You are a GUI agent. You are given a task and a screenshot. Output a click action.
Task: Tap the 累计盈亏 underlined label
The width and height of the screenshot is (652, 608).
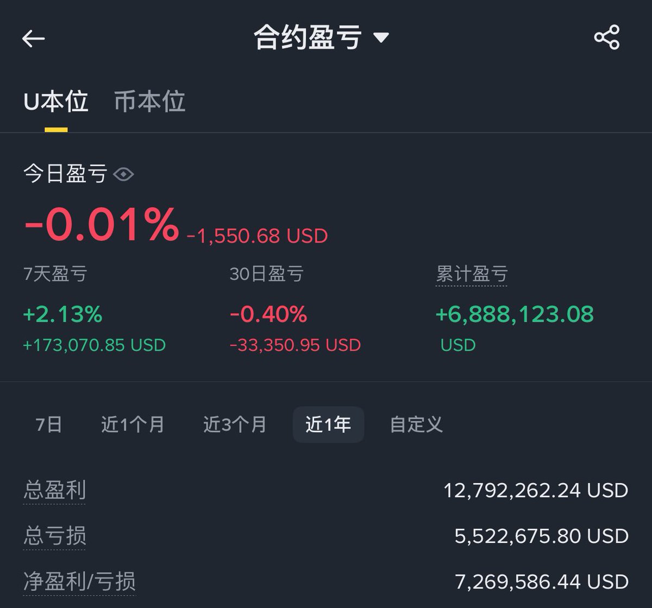(472, 274)
